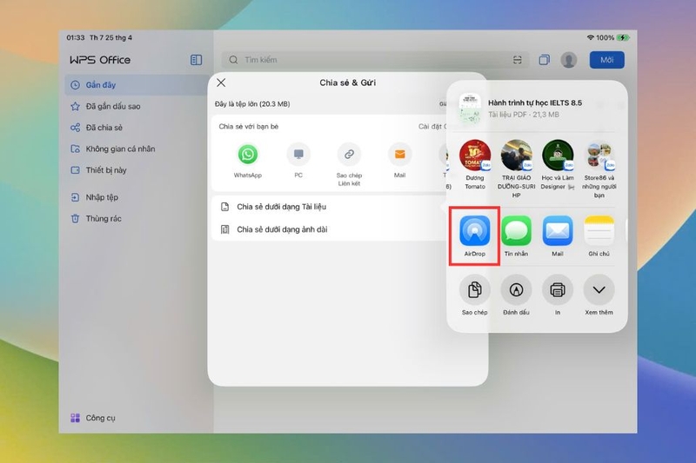Share to WhatsApp in WPS panel
Screen dimensions: 696x463
pyautogui.click(x=248, y=154)
